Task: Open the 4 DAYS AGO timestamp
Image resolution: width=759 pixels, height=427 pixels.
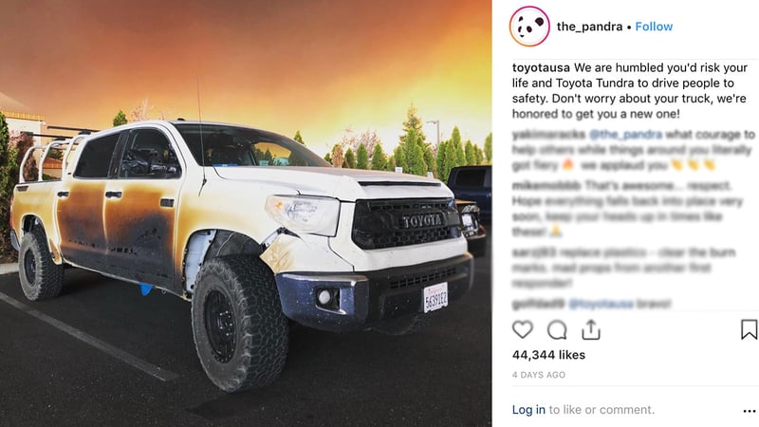Action: click(538, 375)
